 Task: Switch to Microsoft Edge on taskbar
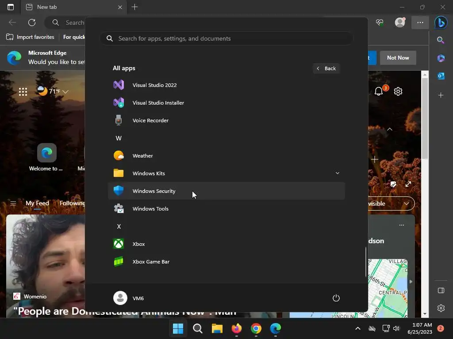tap(276, 328)
